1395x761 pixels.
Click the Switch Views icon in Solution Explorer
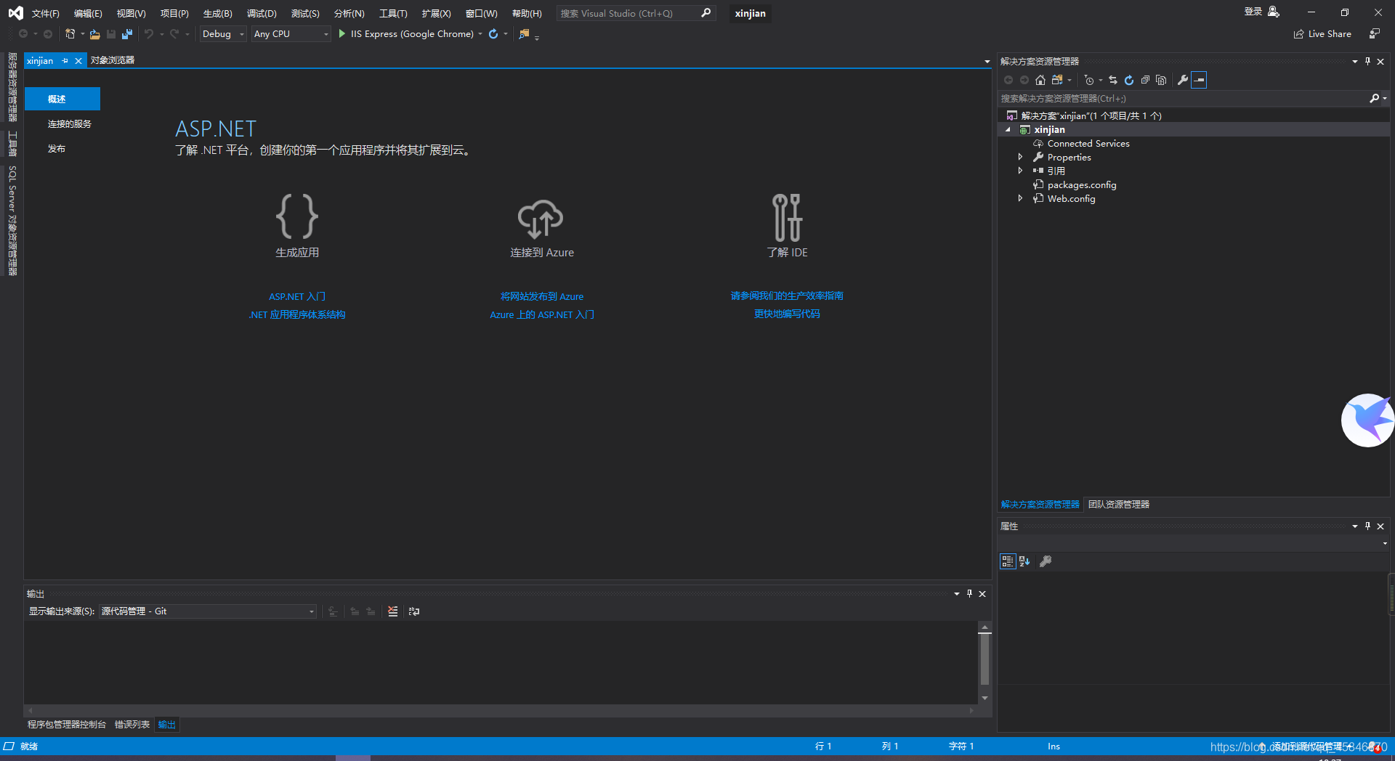(1058, 80)
